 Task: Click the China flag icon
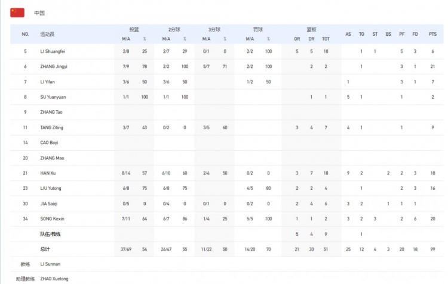[x=17, y=13]
